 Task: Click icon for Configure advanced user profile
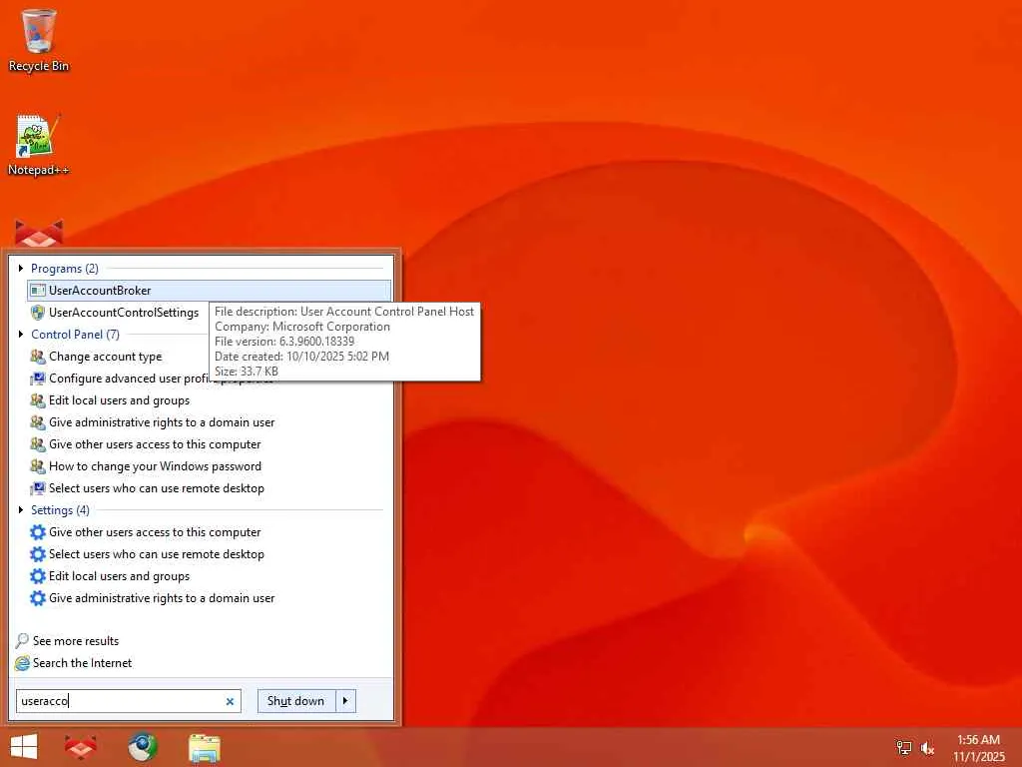pyautogui.click(x=38, y=379)
